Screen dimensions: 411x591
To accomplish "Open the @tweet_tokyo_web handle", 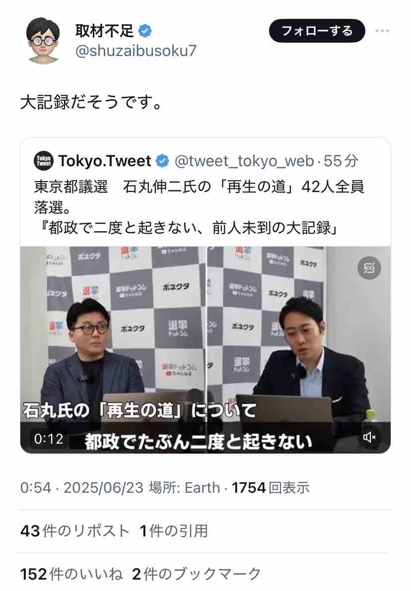I will (244, 161).
